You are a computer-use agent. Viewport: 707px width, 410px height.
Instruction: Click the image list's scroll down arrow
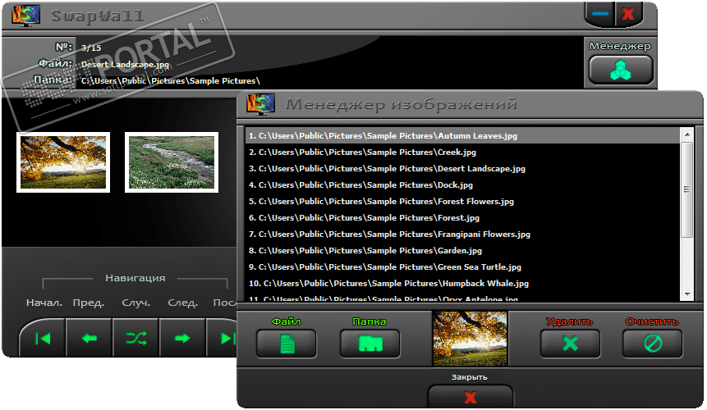point(687,294)
